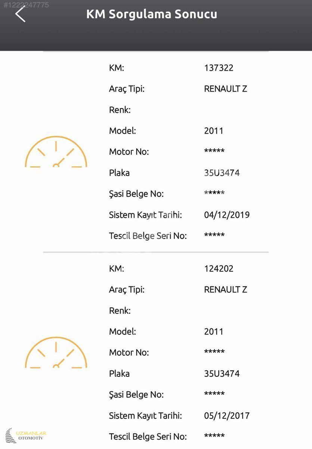Go back using the arrow icon
The image size is (312, 449).
point(20,14)
